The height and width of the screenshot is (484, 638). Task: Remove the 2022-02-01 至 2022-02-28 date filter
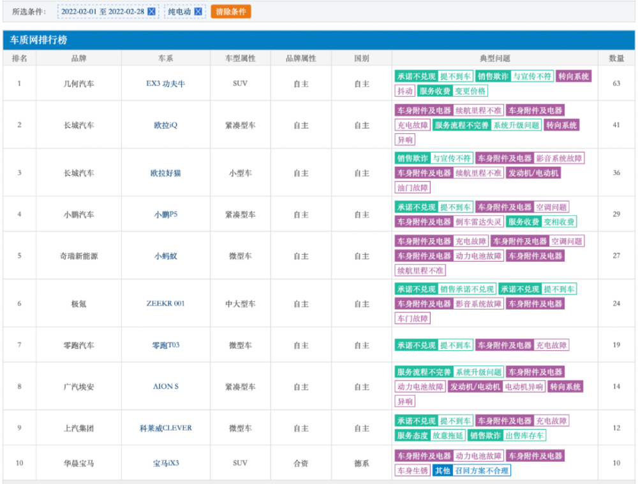[151, 11]
